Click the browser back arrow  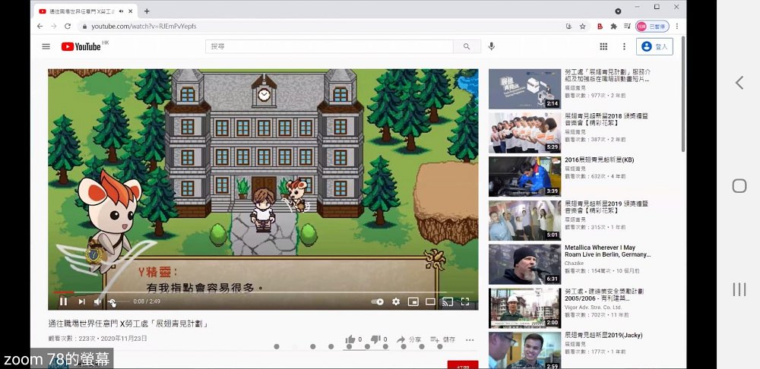click(x=40, y=26)
